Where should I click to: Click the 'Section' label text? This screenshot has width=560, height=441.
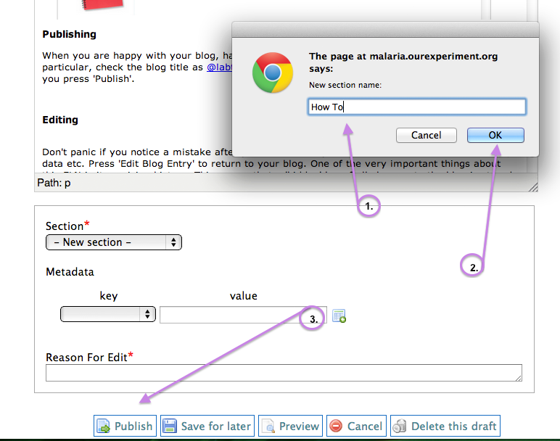[x=65, y=226]
